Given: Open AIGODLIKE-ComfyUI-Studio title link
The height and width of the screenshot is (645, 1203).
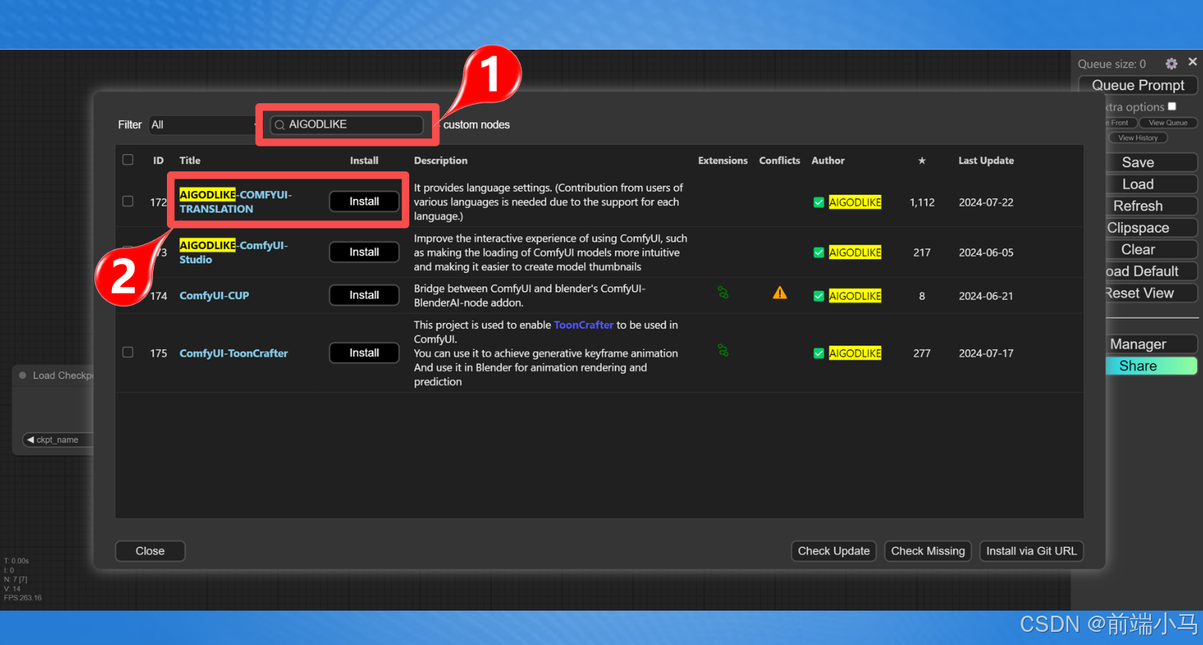Looking at the screenshot, I should click(234, 253).
